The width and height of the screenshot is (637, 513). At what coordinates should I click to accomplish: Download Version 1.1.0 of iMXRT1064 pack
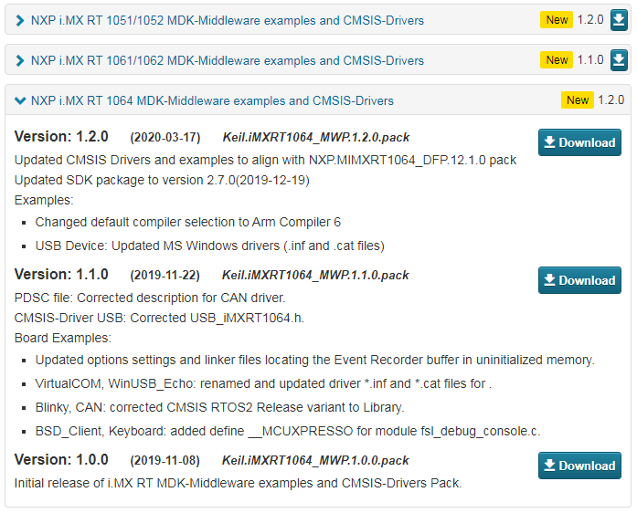pos(579,280)
